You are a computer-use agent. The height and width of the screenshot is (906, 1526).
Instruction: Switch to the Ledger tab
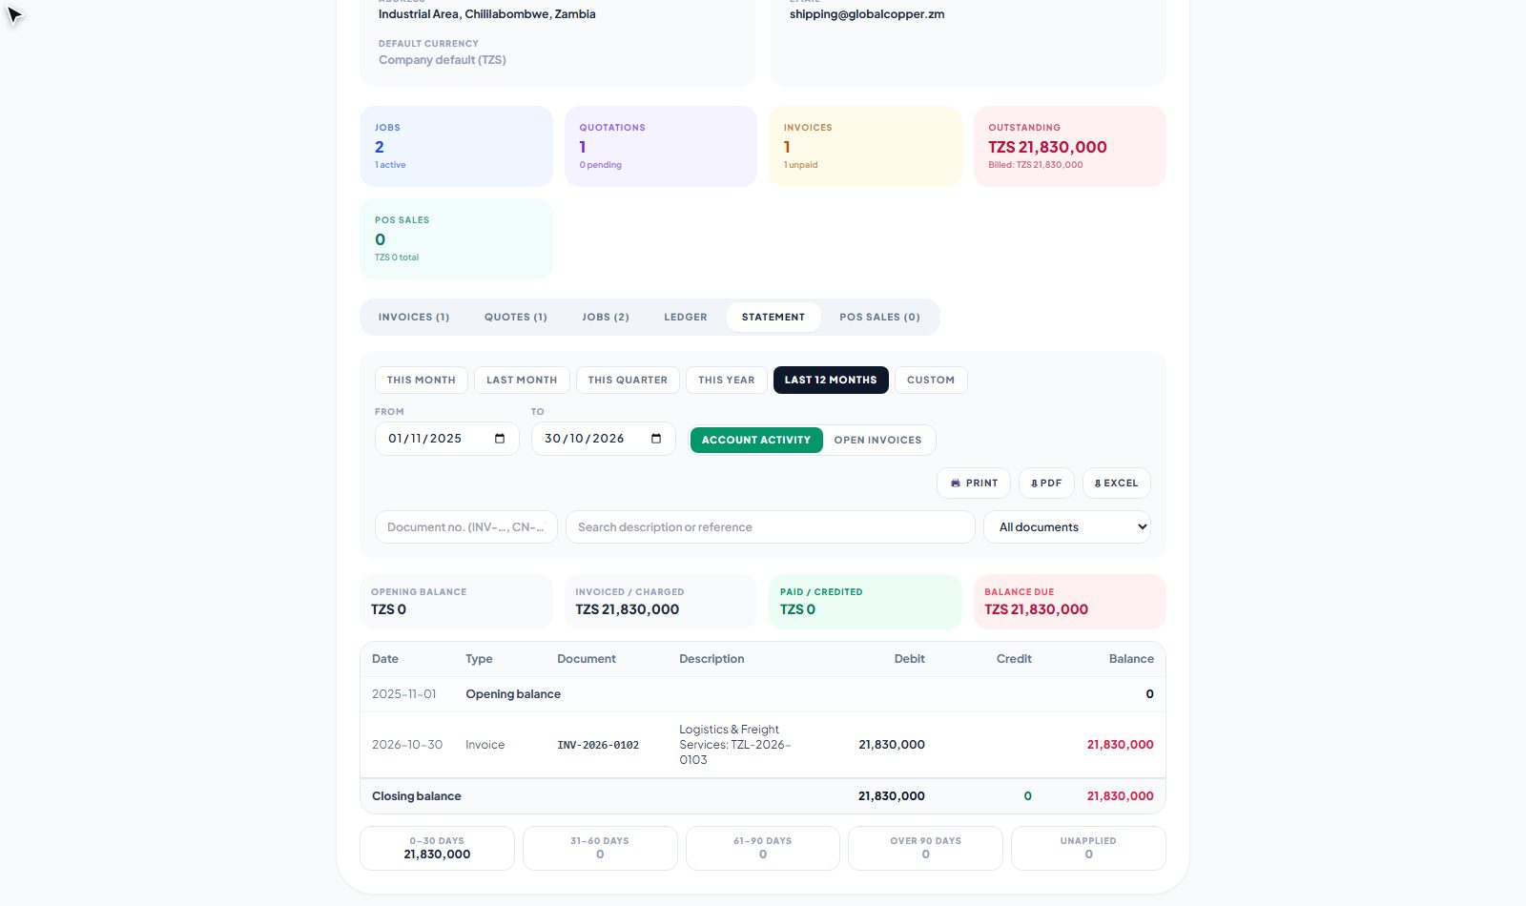click(686, 318)
